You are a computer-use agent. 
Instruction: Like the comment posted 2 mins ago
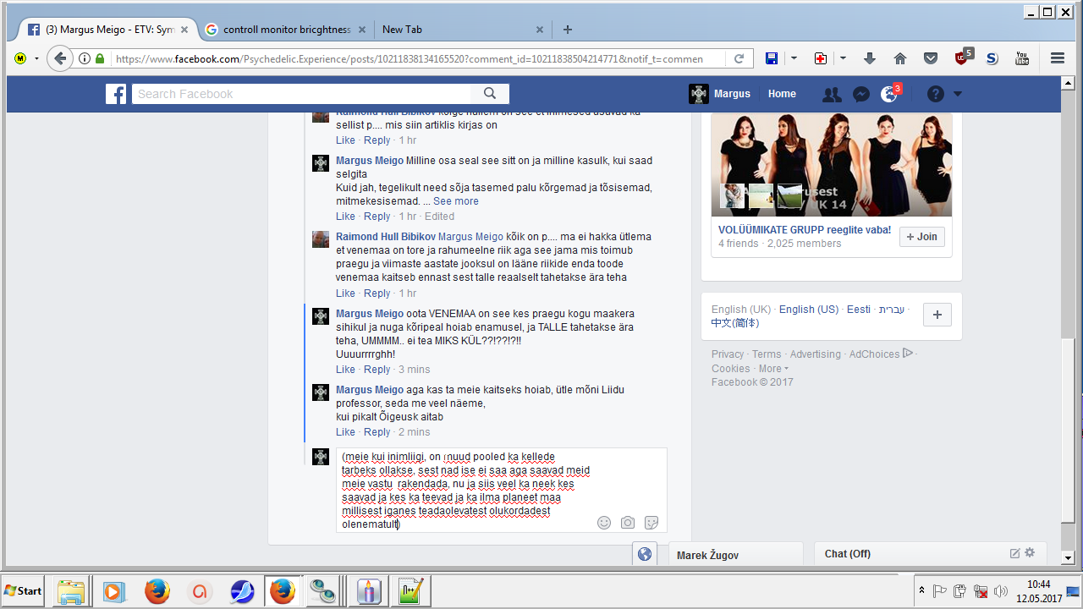345,432
